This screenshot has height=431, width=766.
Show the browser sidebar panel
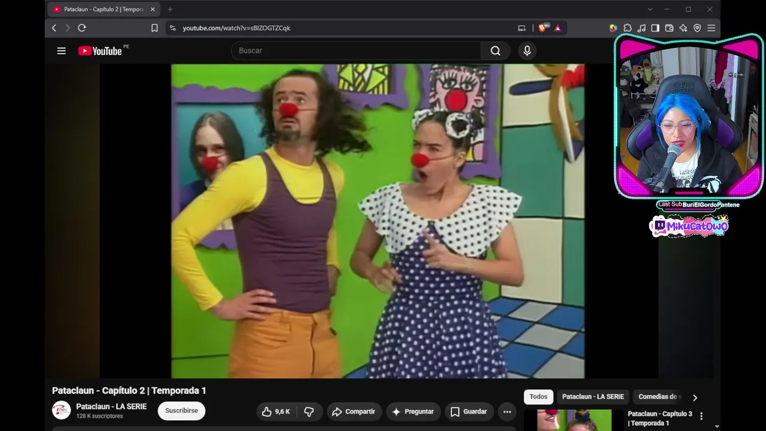click(x=655, y=28)
